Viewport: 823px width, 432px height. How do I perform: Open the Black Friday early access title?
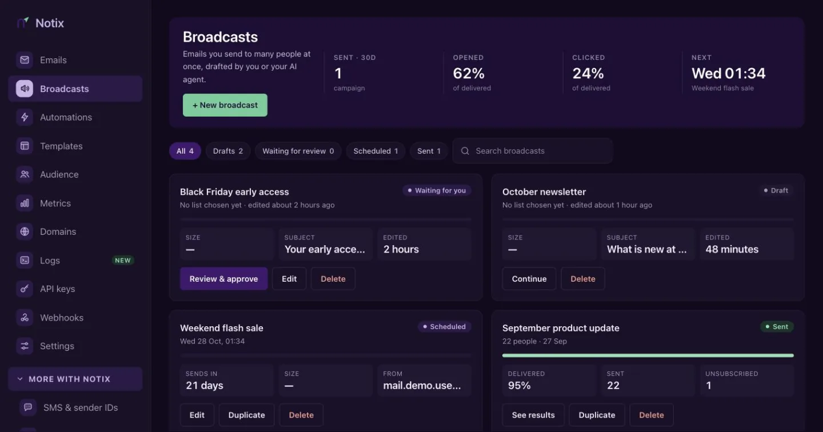pyautogui.click(x=234, y=192)
